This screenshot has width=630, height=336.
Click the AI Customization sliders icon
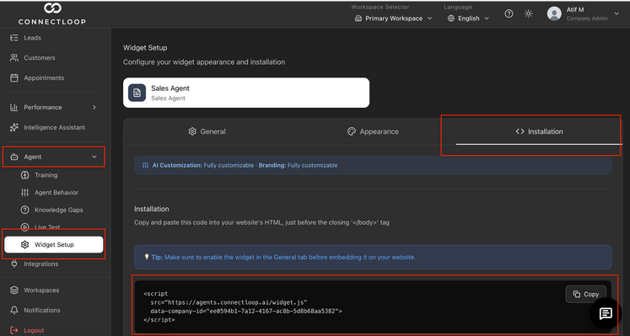pyautogui.click(x=145, y=165)
